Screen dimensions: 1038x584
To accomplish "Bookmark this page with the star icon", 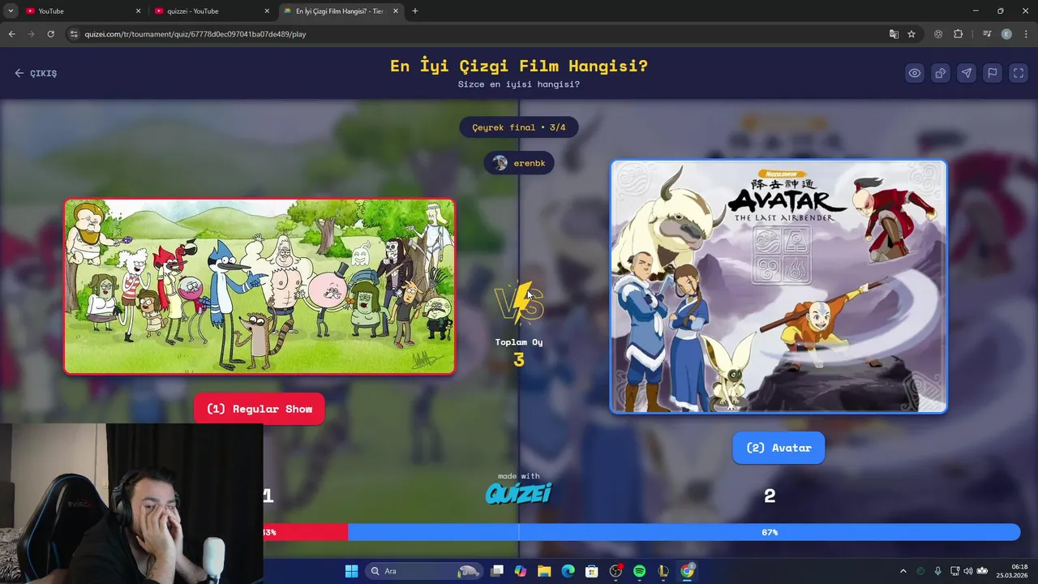I will click(x=911, y=34).
